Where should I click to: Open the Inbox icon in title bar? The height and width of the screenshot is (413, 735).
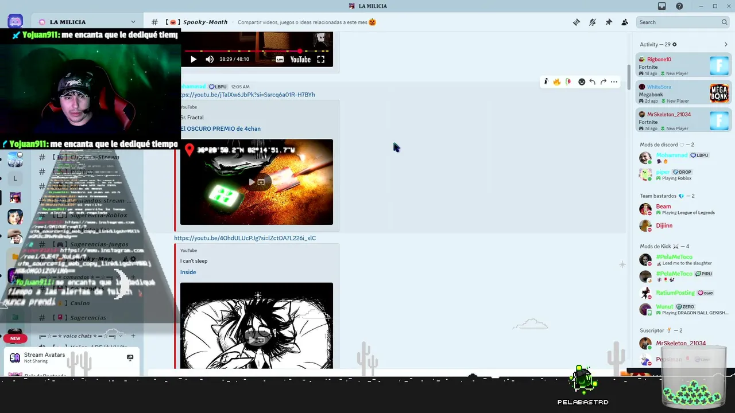662,6
